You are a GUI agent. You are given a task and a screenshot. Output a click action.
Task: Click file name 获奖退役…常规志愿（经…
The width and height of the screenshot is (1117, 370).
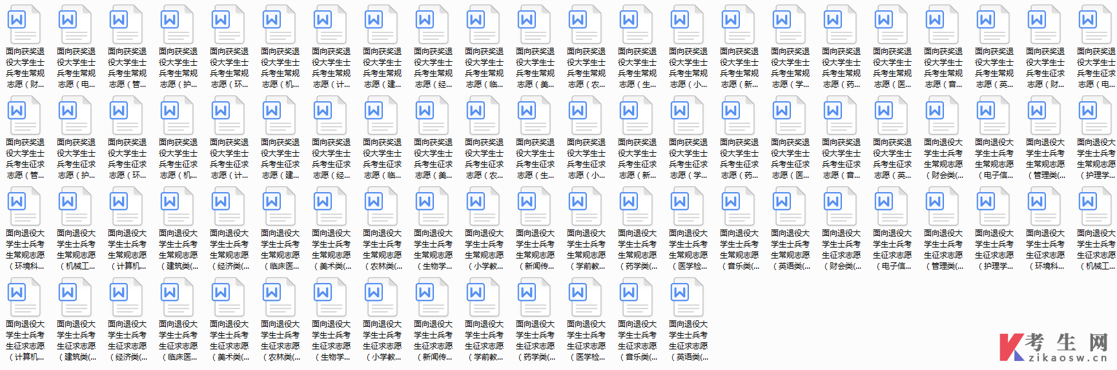coord(433,68)
